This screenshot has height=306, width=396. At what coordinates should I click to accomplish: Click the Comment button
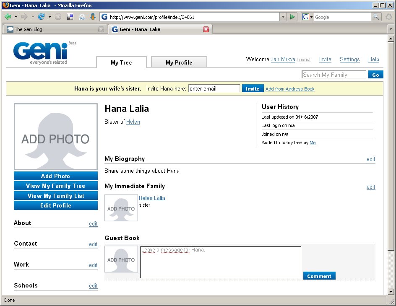coord(319,276)
